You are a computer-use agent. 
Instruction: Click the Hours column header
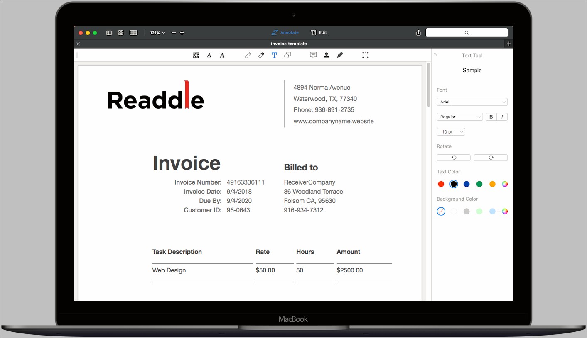click(x=305, y=252)
